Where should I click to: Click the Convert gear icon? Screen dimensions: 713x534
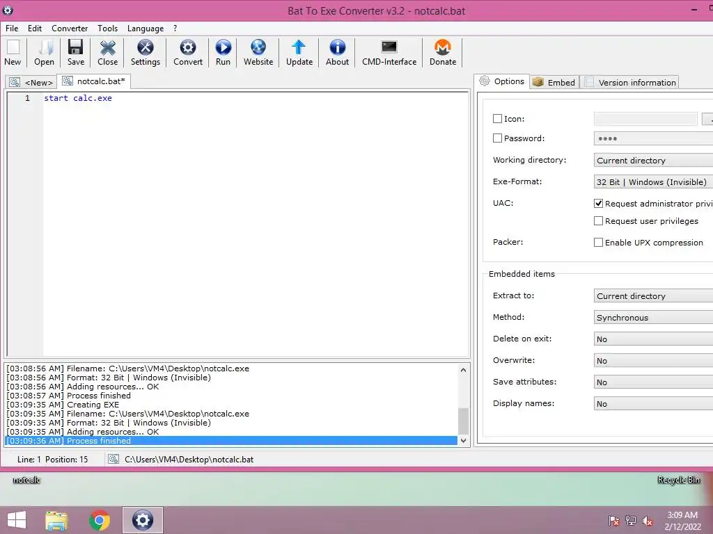(188, 53)
